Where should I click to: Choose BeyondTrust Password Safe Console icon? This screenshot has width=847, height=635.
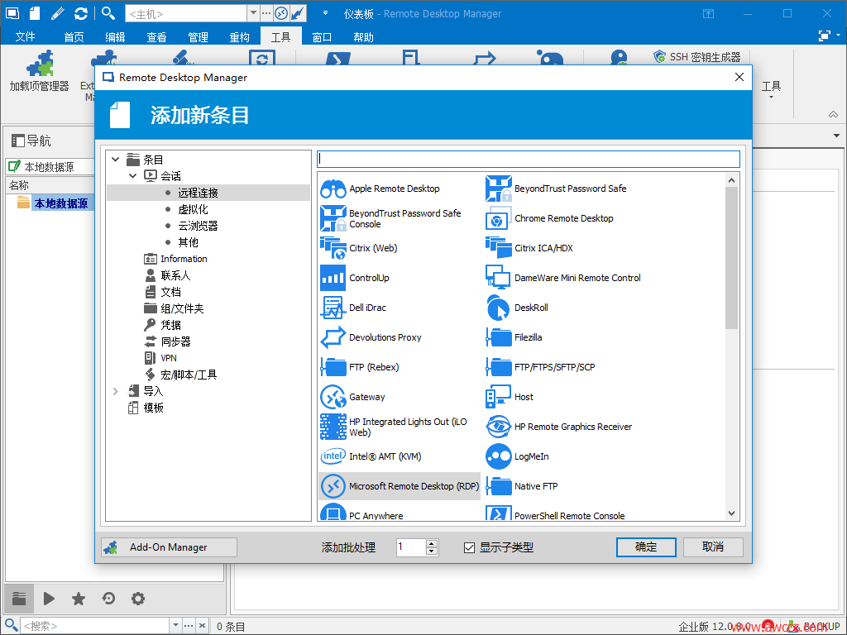[333, 218]
